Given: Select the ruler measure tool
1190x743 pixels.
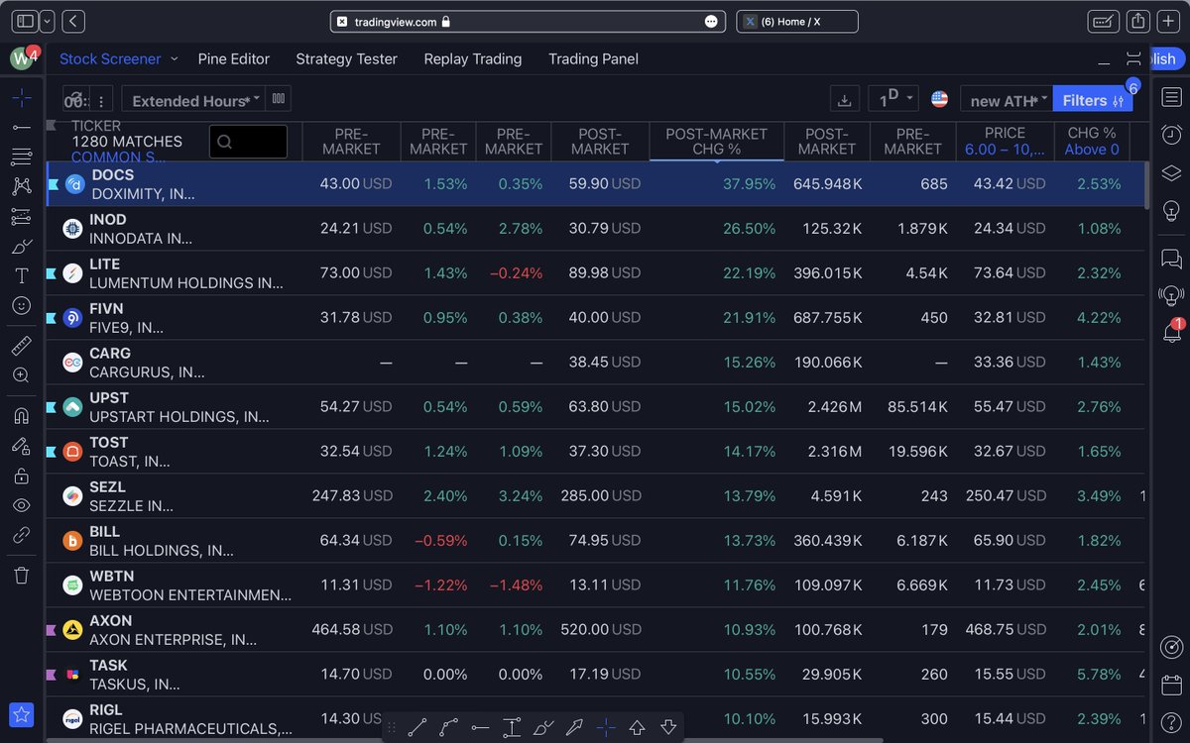Looking at the screenshot, I should (x=22, y=345).
